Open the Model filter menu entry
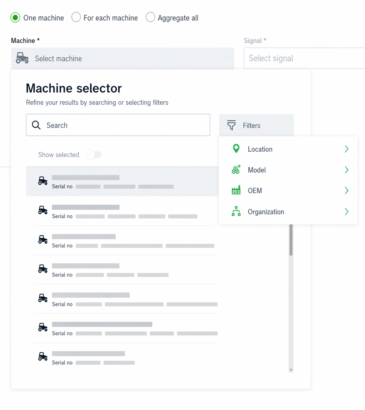 coord(288,170)
